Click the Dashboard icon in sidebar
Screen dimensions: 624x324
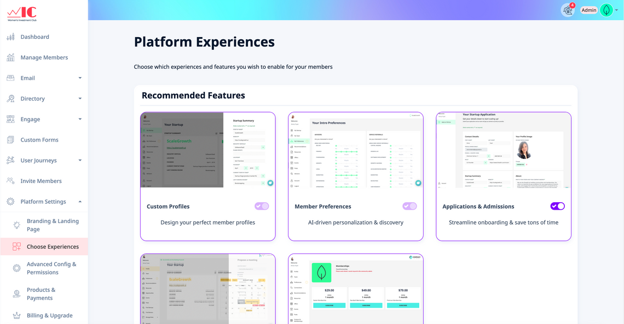[11, 37]
